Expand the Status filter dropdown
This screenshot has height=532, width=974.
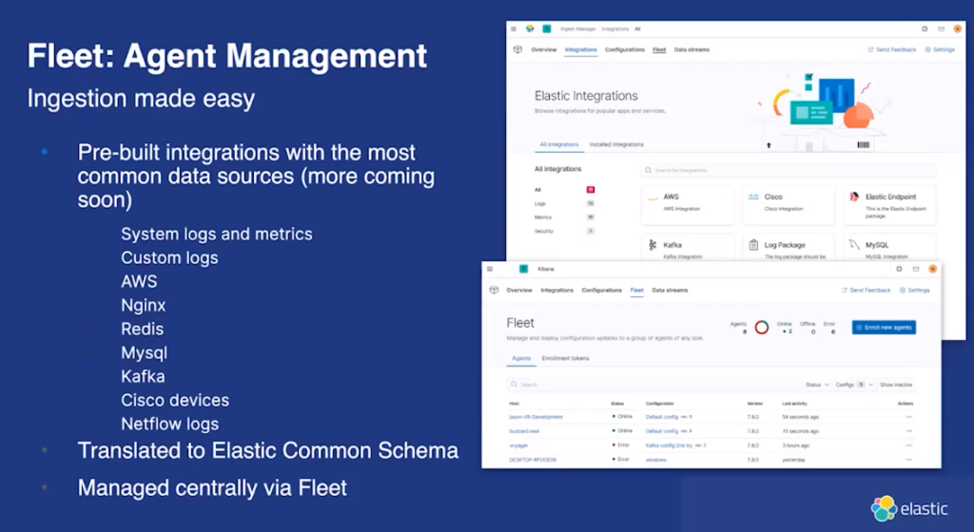click(x=817, y=385)
